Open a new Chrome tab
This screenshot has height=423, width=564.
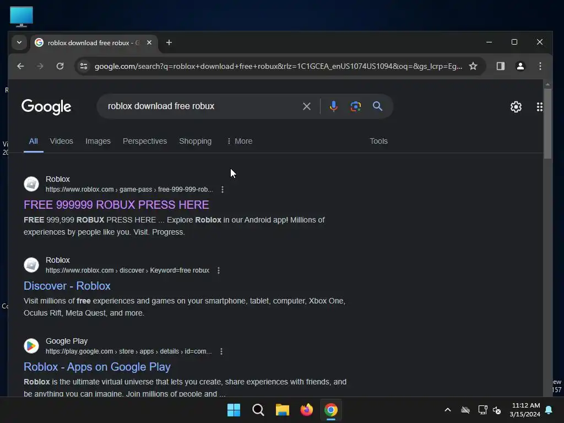coord(169,42)
